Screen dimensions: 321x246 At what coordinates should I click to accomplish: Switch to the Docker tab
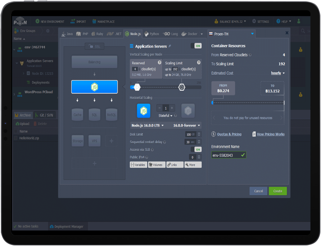(189, 34)
